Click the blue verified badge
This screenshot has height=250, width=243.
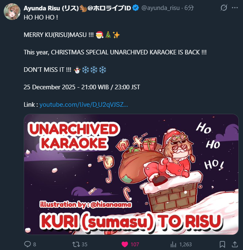click(135, 8)
